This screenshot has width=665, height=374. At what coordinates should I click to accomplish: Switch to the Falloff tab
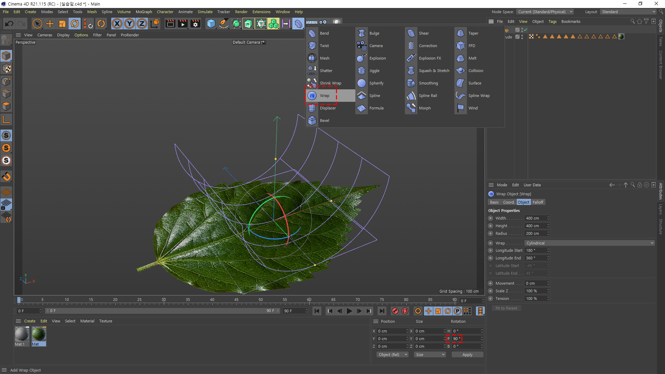[538, 202]
